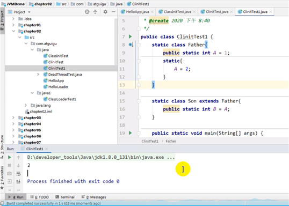The height and width of the screenshot is (206, 289).
Task: Open the 6: TODO tool window
Action: (39, 197)
